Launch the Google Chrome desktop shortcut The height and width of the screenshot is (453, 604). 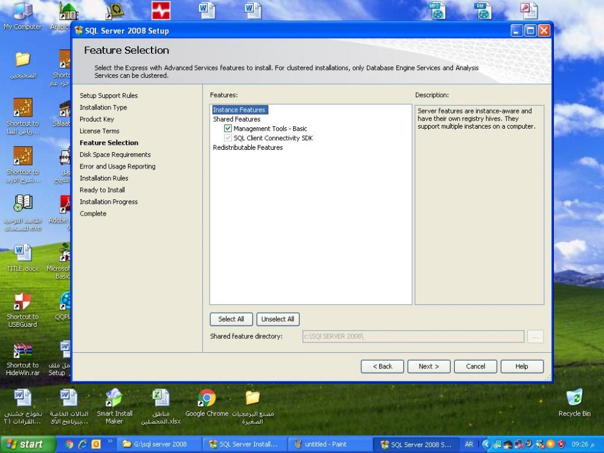click(207, 403)
